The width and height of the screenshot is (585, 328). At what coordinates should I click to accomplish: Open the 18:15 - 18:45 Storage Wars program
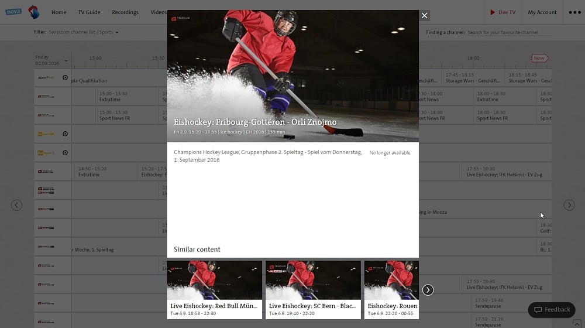[x=529, y=78]
